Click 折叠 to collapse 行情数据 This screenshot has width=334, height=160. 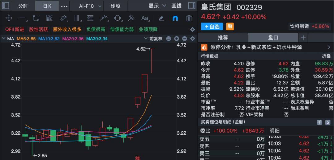pyautogui.click(x=326, y=56)
